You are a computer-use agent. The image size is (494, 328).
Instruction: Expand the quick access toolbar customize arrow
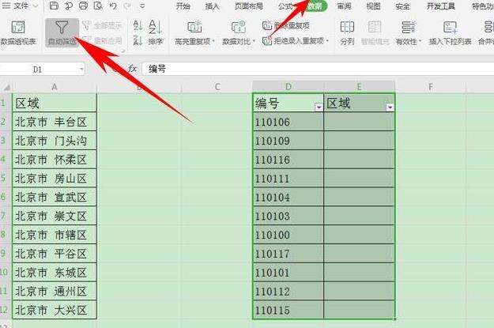[x=142, y=6]
